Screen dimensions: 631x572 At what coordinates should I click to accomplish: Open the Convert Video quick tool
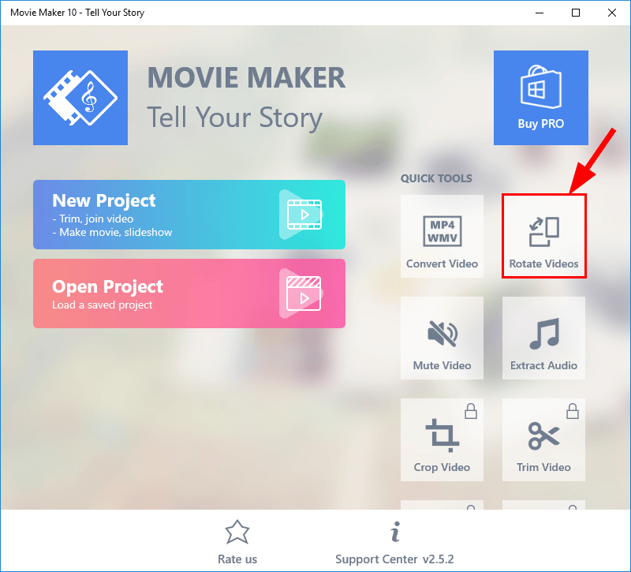(442, 236)
